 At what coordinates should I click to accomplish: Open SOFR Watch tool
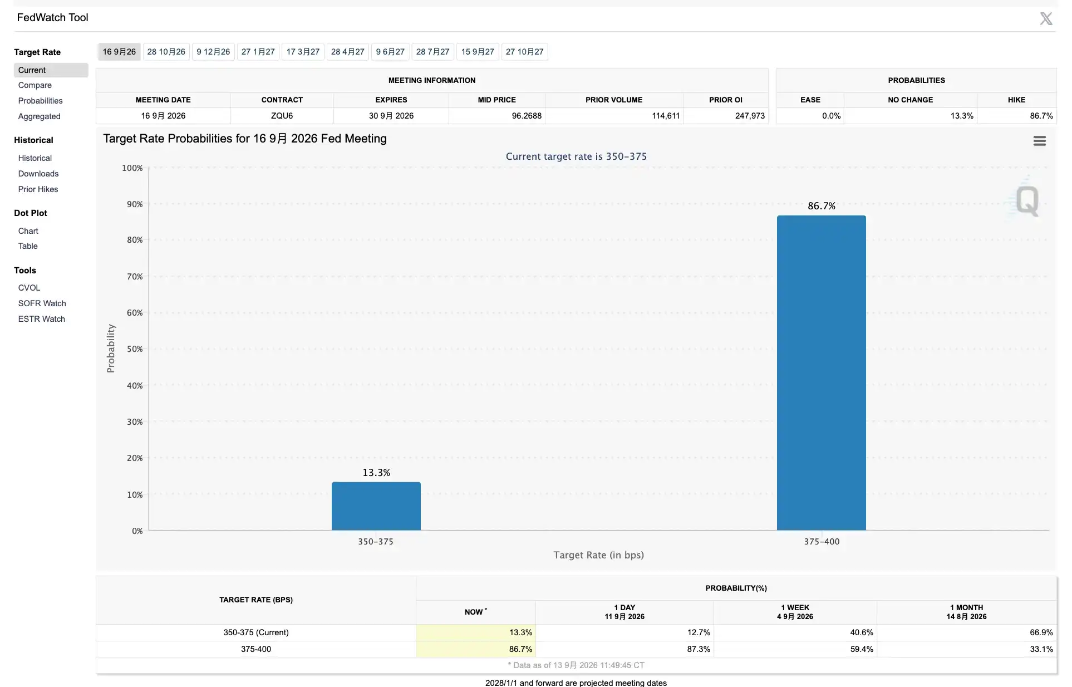pyautogui.click(x=42, y=303)
